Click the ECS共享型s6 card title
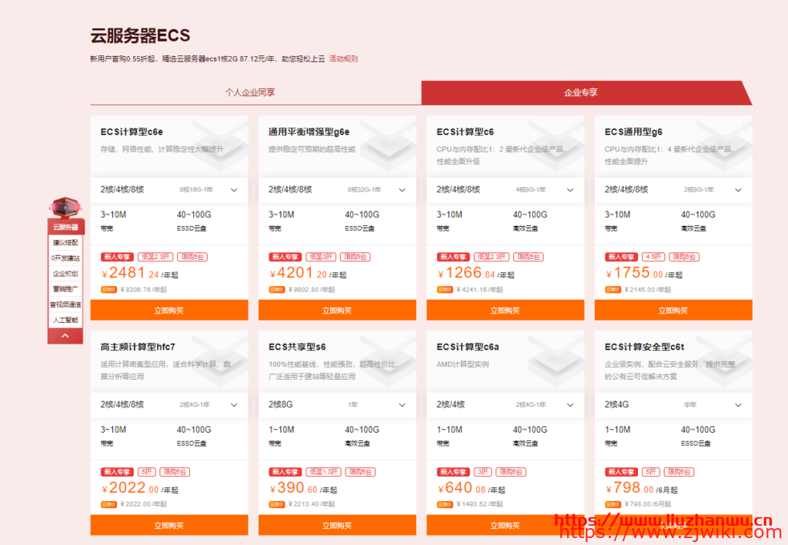The image size is (788, 545). tap(297, 347)
